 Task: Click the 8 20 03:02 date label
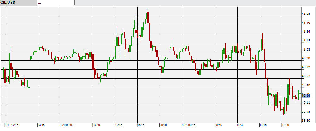(x=66, y=125)
